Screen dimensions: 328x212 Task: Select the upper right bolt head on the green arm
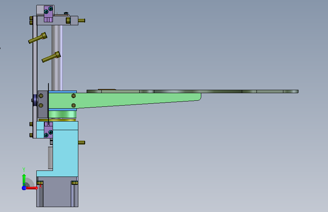coord(73,96)
